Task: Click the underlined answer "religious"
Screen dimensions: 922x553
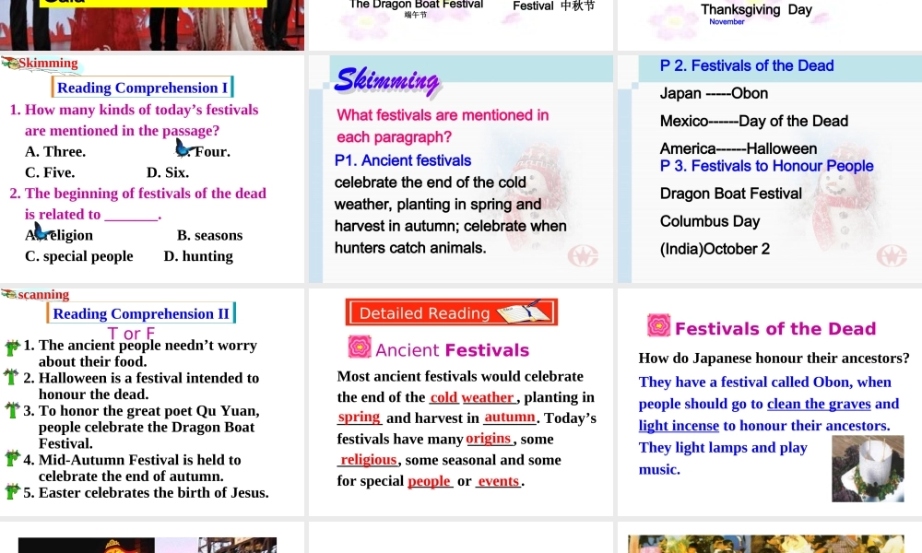Action: tap(368, 460)
